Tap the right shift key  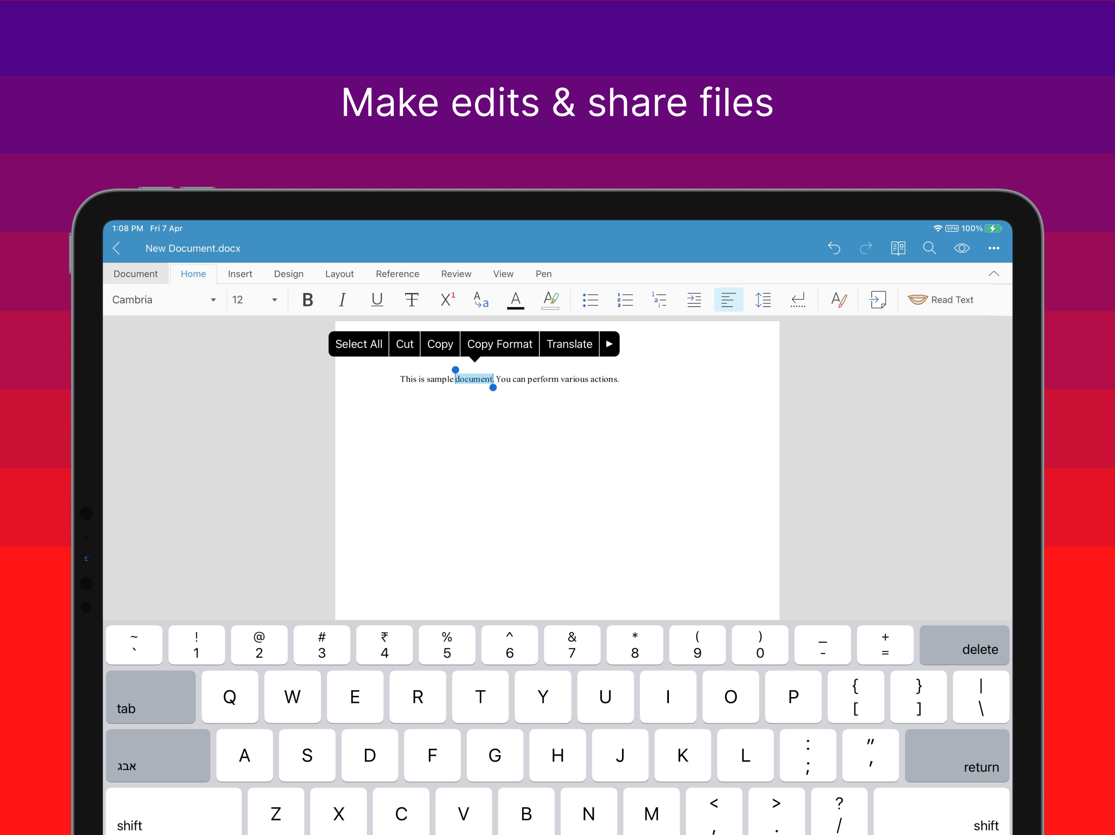(942, 812)
